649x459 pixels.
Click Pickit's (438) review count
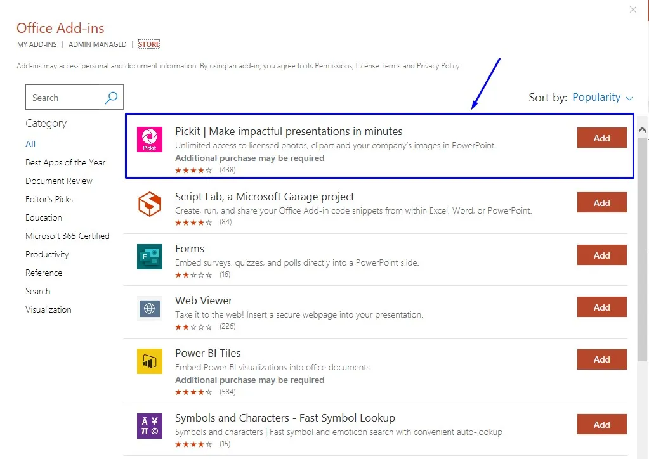click(x=228, y=170)
